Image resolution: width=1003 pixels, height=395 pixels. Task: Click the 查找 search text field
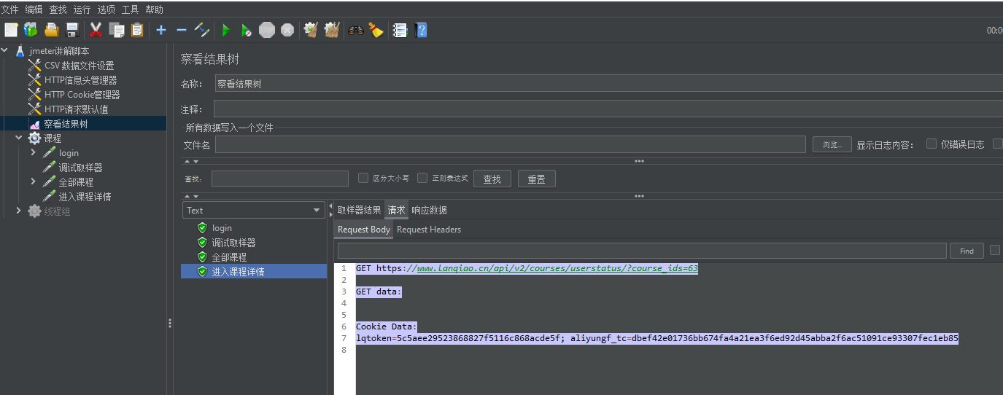tap(280, 179)
